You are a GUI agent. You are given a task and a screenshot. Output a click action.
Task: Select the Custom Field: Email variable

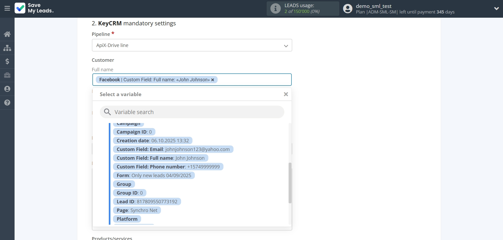point(173,149)
